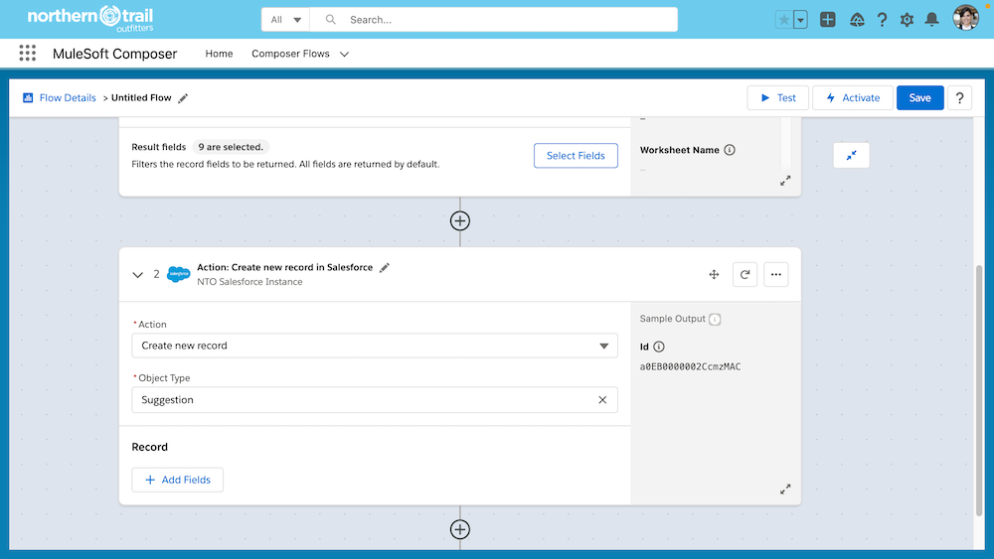This screenshot has width=994, height=559.
Task: Click the move step handle icon
Action: click(714, 275)
